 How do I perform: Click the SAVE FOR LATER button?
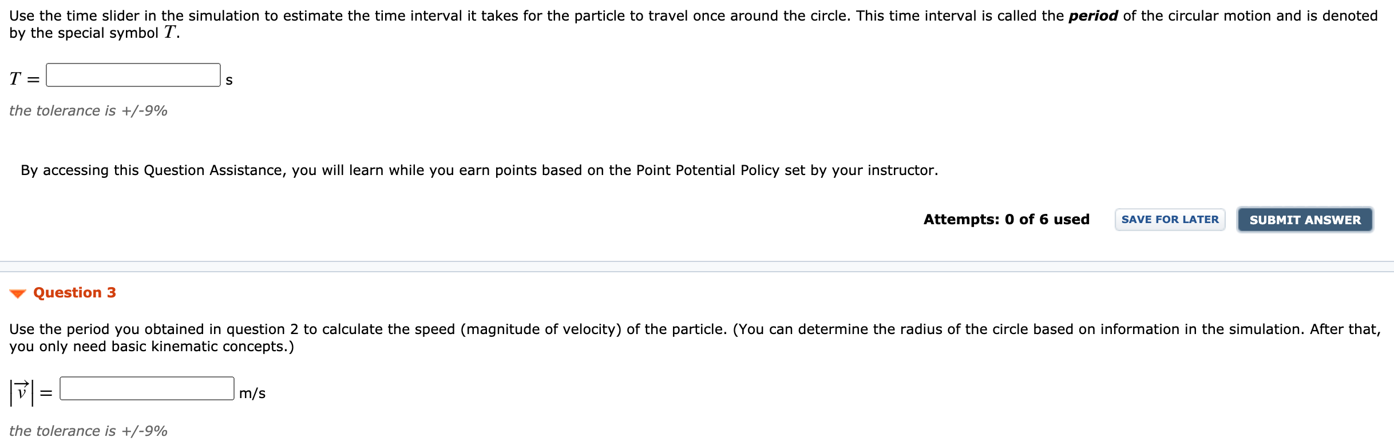[x=1170, y=218]
